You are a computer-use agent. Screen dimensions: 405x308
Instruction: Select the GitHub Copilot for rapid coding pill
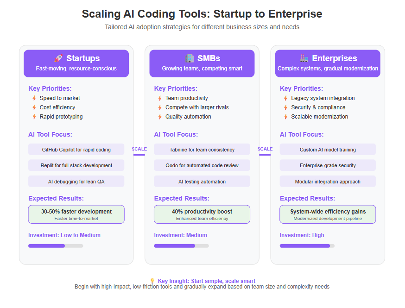point(76,150)
